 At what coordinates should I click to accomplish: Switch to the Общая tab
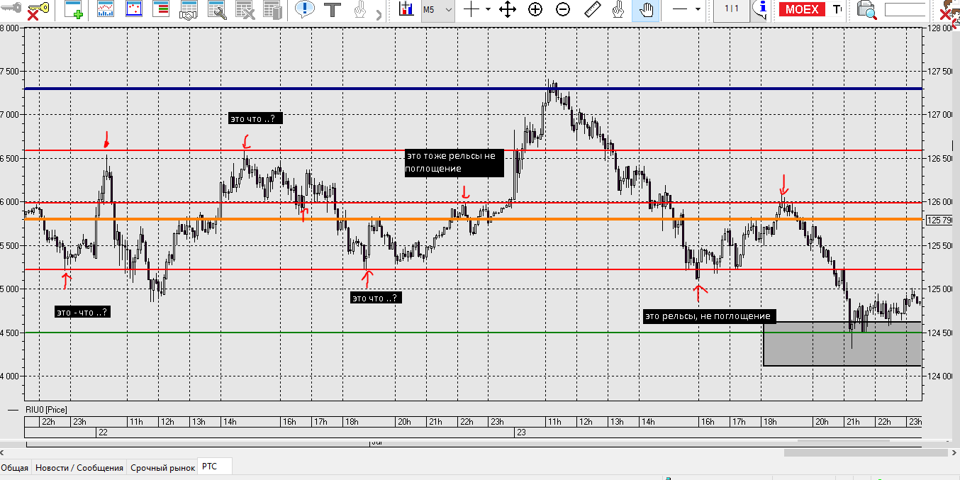click(x=15, y=467)
